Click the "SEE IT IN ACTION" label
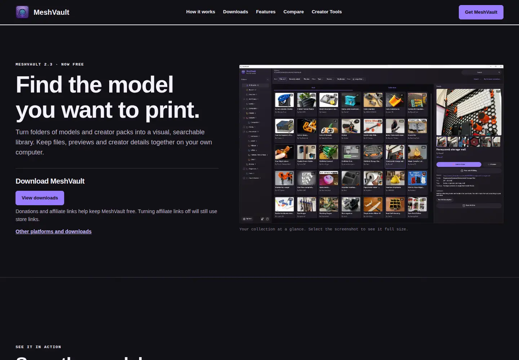519x360 pixels. [x=38, y=347]
